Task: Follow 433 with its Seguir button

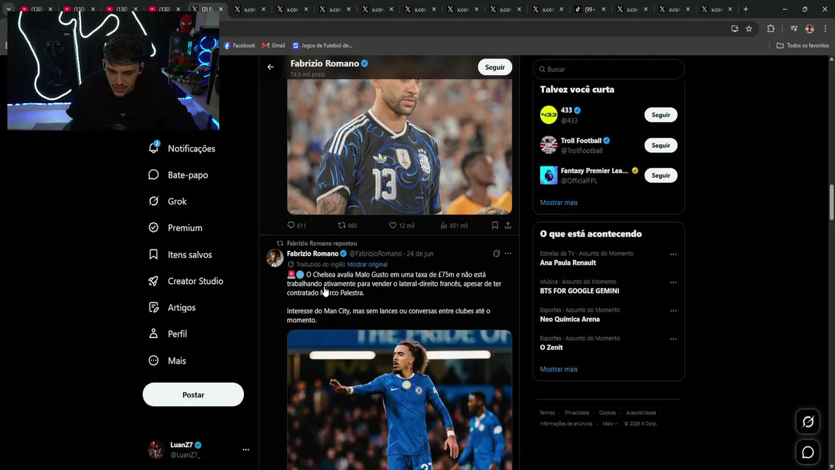Action: 661,115
